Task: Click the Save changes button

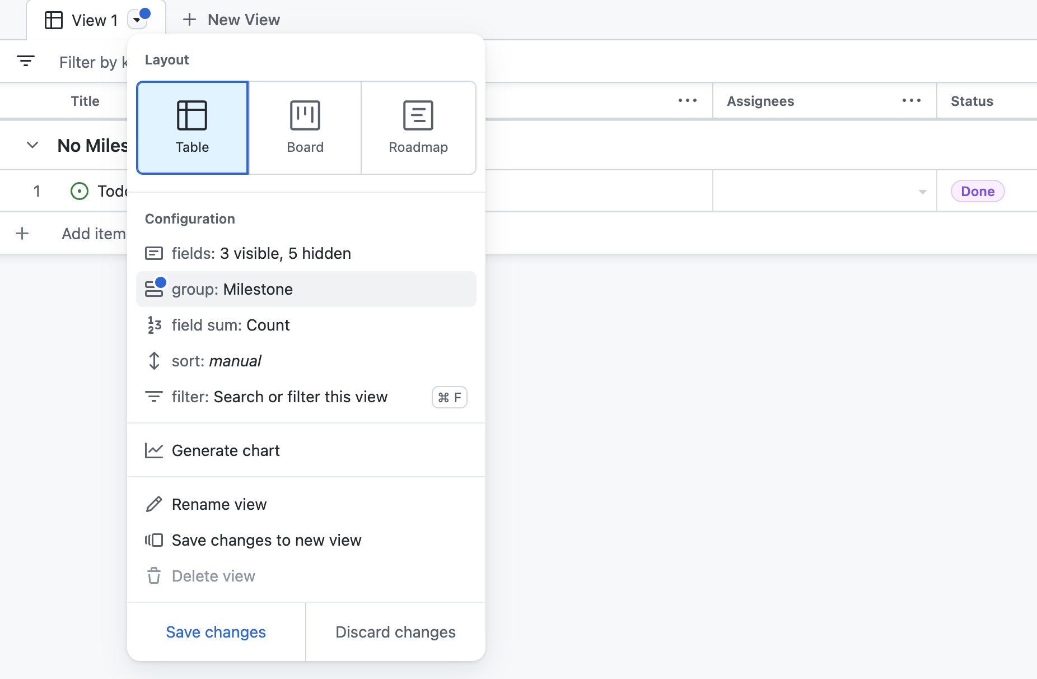Action: coord(216,632)
